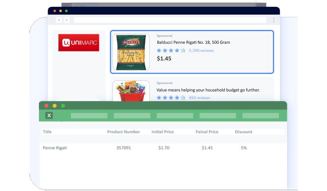This screenshot has height=191, width=327.
Task: Open the household budget value listing title
Action: (208, 90)
